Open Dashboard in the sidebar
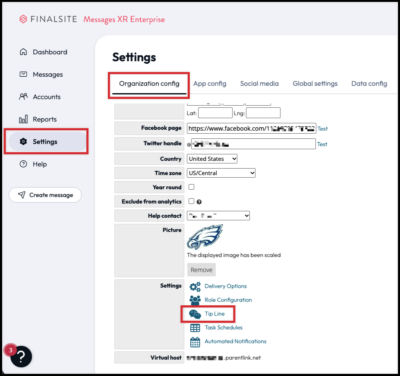This screenshot has width=400, height=376. pos(50,52)
